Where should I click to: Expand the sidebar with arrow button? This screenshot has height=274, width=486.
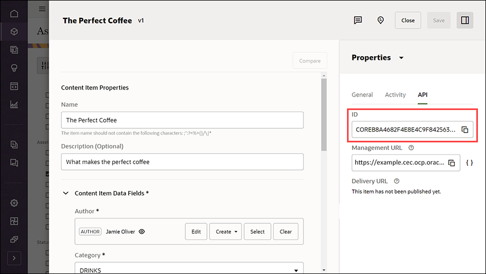[x=14, y=258]
